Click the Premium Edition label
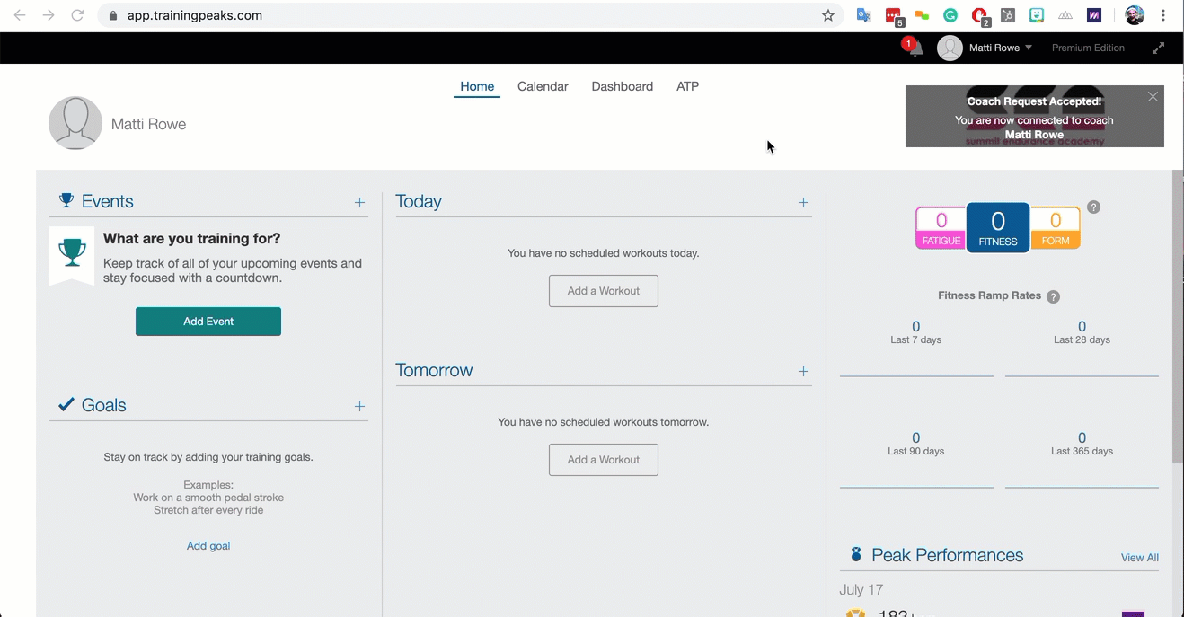The width and height of the screenshot is (1184, 617). click(x=1088, y=48)
